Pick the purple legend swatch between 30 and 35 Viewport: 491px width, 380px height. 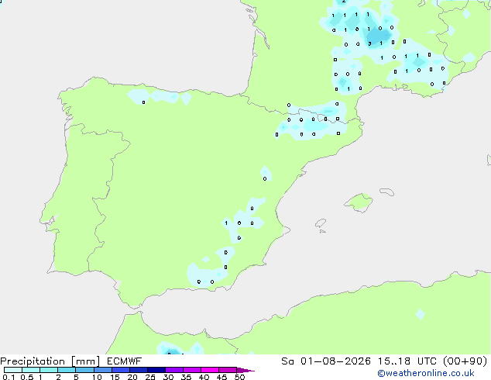174,370
